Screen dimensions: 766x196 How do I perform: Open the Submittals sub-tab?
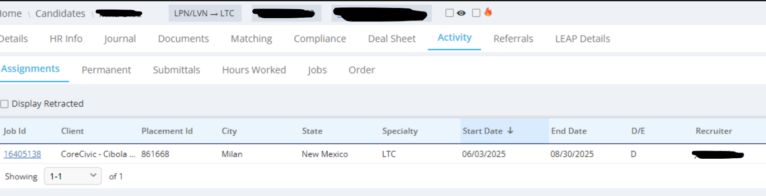(x=176, y=70)
